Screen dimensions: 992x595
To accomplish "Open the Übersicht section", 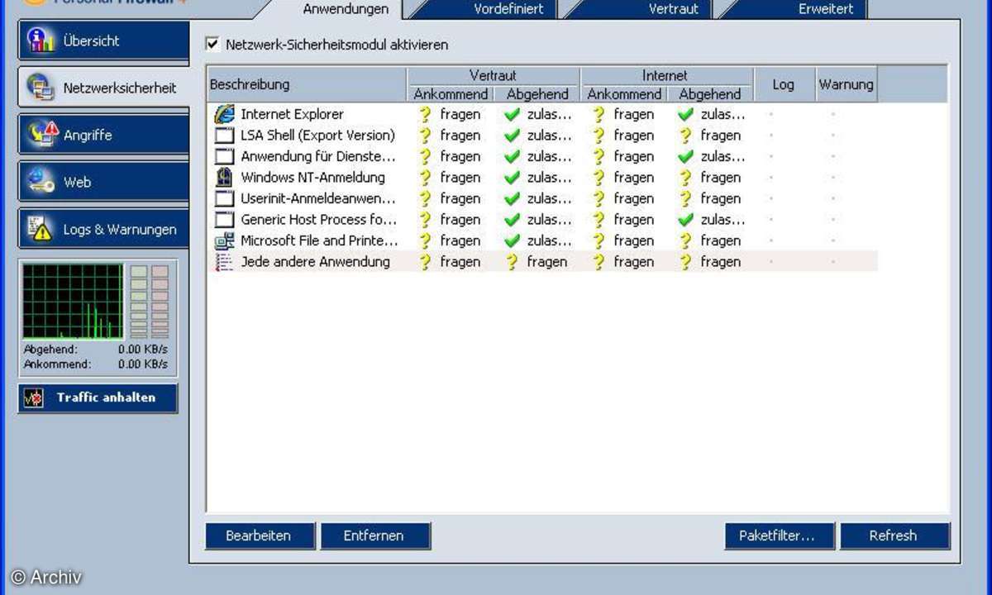I will pyautogui.click(x=103, y=40).
